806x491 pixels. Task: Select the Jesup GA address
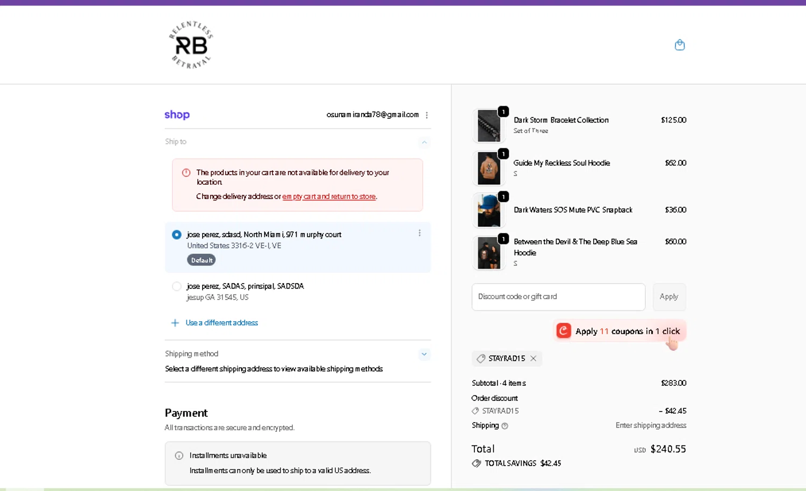pos(176,286)
